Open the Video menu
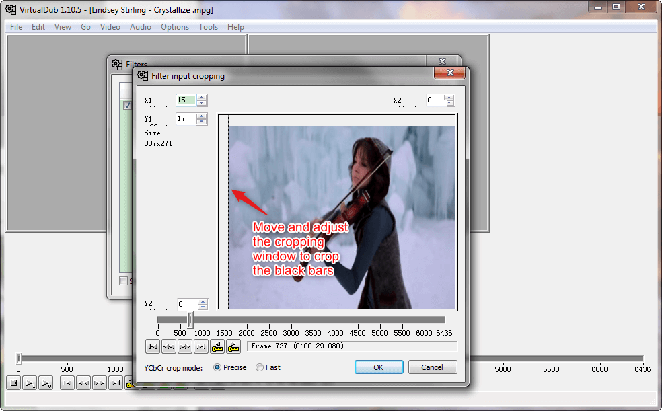 pyautogui.click(x=110, y=27)
